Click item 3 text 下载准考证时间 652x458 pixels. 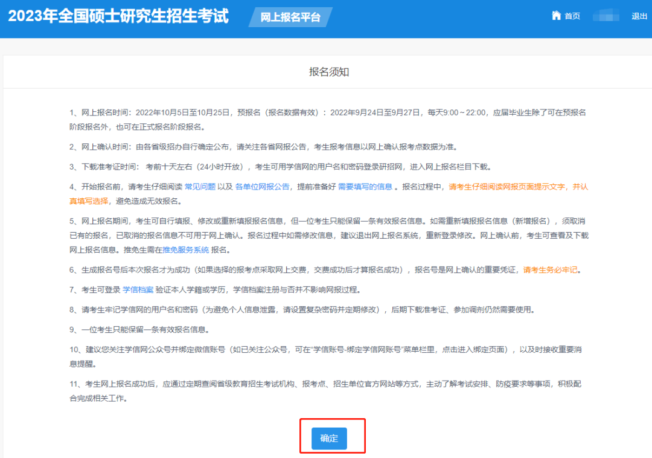(110, 166)
